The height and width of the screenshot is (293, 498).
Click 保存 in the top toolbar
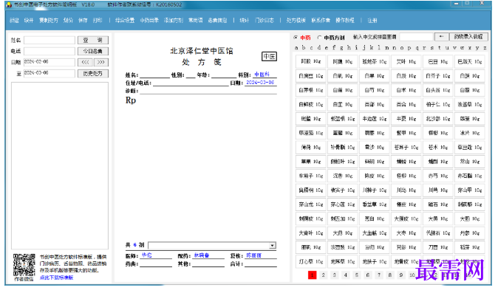click(x=83, y=20)
